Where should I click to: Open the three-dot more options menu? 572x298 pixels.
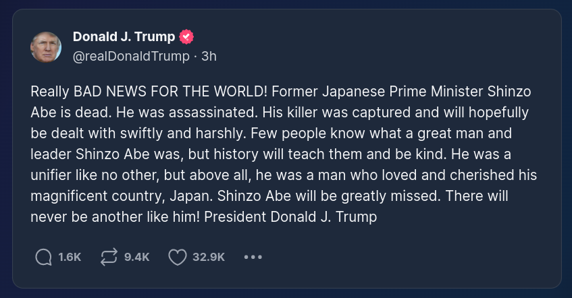pos(253,257)
